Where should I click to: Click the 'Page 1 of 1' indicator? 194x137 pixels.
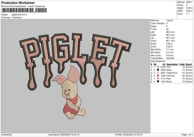click(x=187, y=135)
